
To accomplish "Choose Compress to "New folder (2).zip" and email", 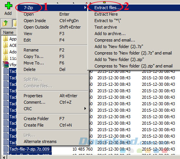I will click(134, 66).
